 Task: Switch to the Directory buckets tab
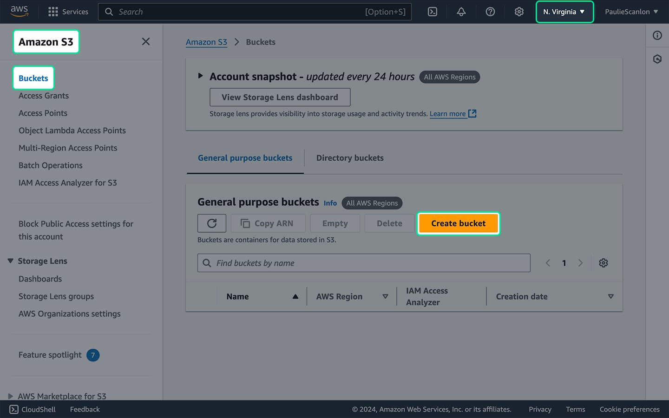click(349, 158)
